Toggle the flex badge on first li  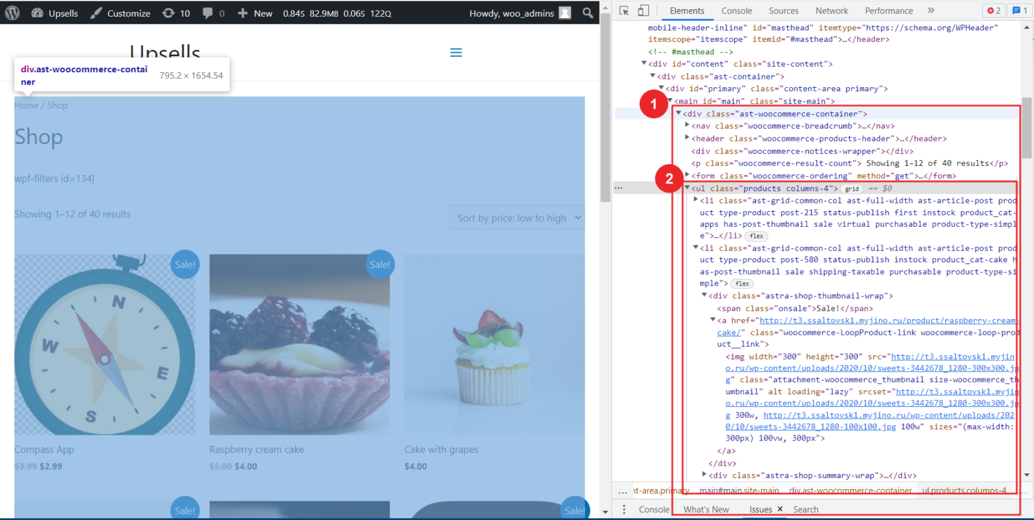[x=756, y=236]
